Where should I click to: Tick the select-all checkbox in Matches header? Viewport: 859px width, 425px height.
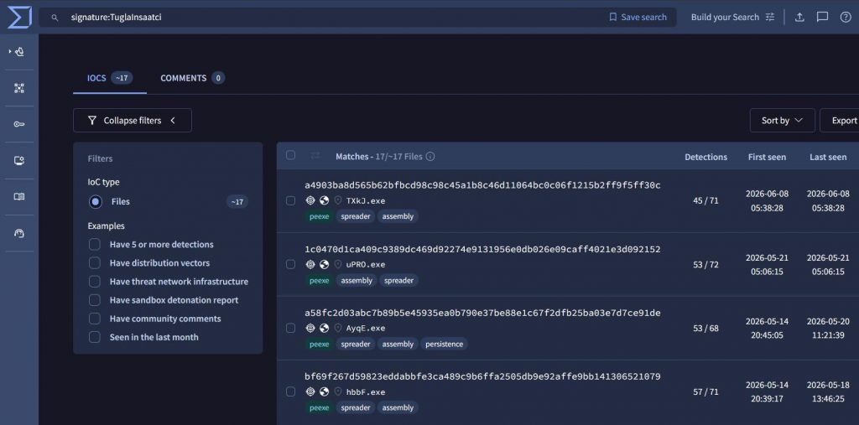tap(290, 156)
